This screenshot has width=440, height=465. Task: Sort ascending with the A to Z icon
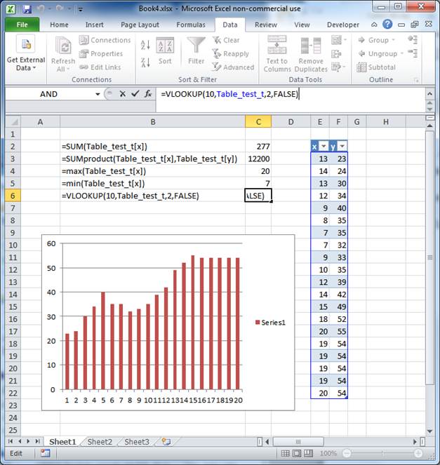[x=145, y=45]
